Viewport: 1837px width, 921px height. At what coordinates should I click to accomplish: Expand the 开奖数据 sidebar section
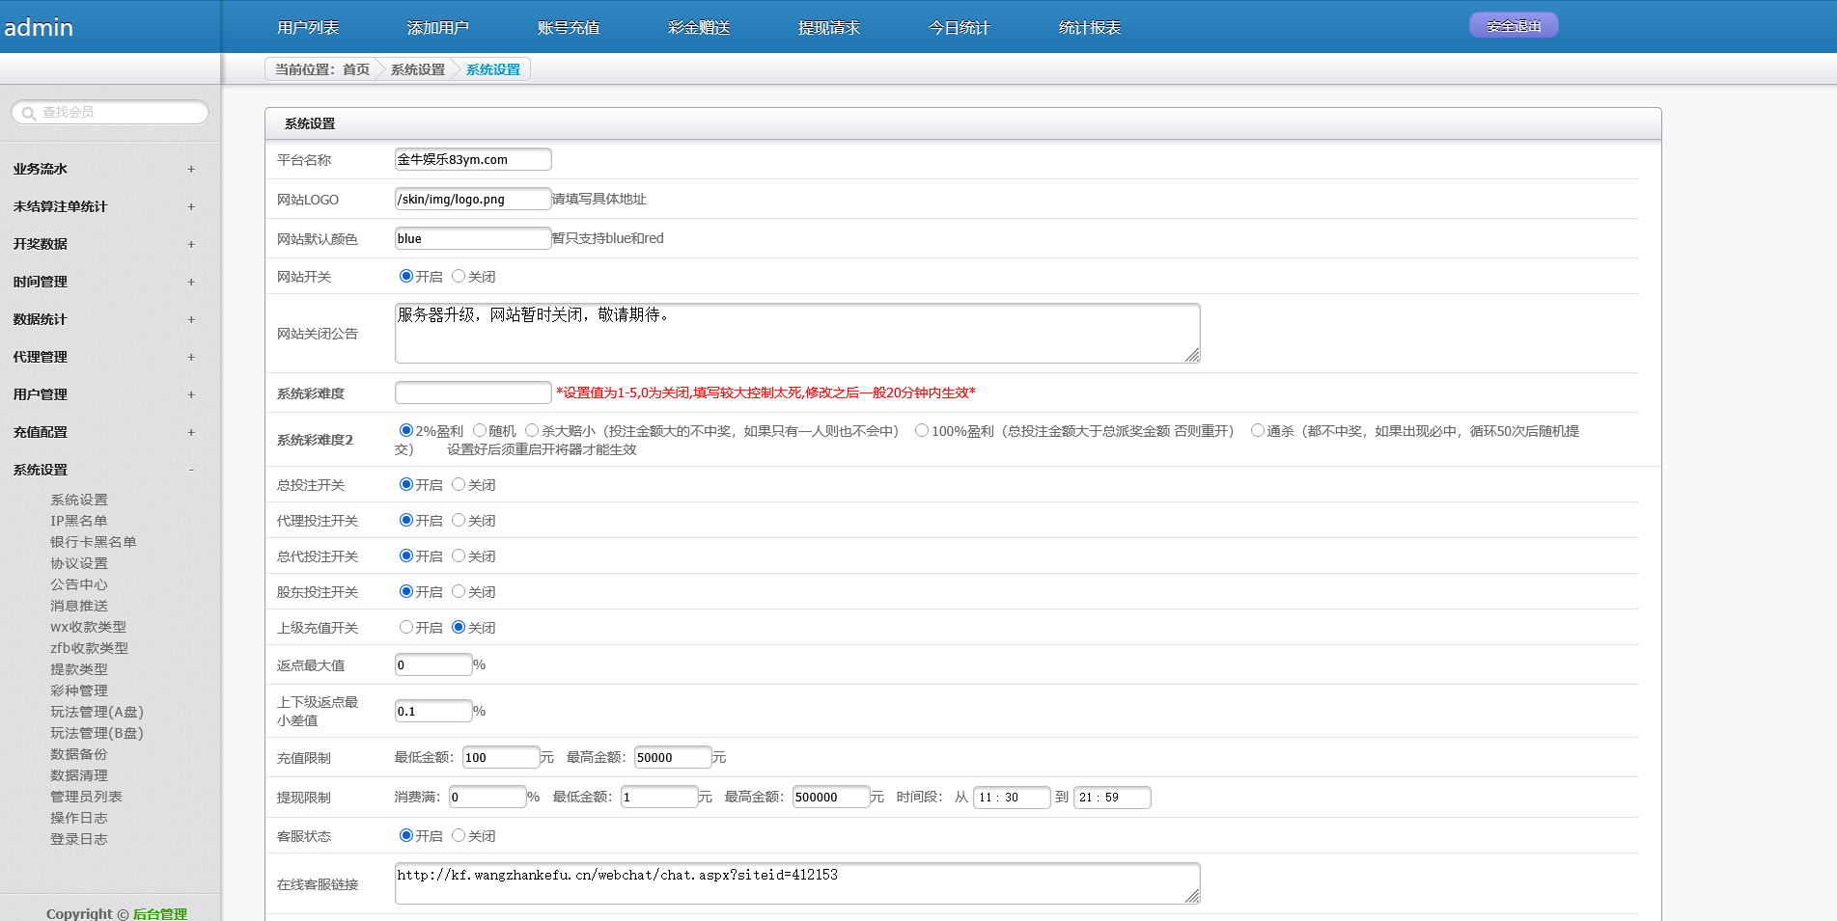[104, 244]
